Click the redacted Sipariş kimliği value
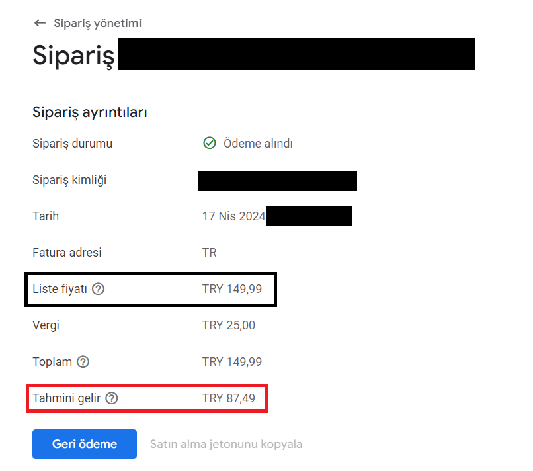 tap(277, 181)
